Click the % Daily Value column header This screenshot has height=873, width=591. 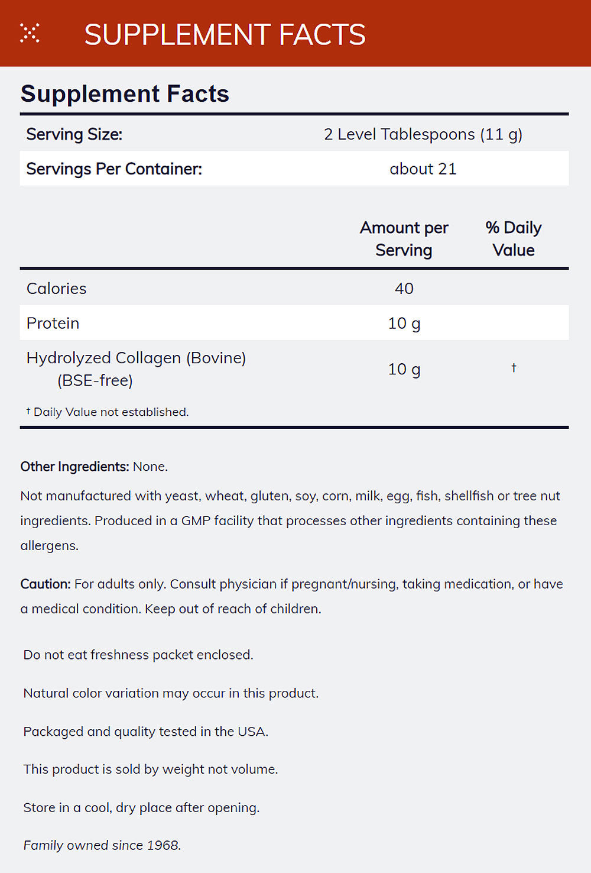pyautogui.click(x=513, y=239)
